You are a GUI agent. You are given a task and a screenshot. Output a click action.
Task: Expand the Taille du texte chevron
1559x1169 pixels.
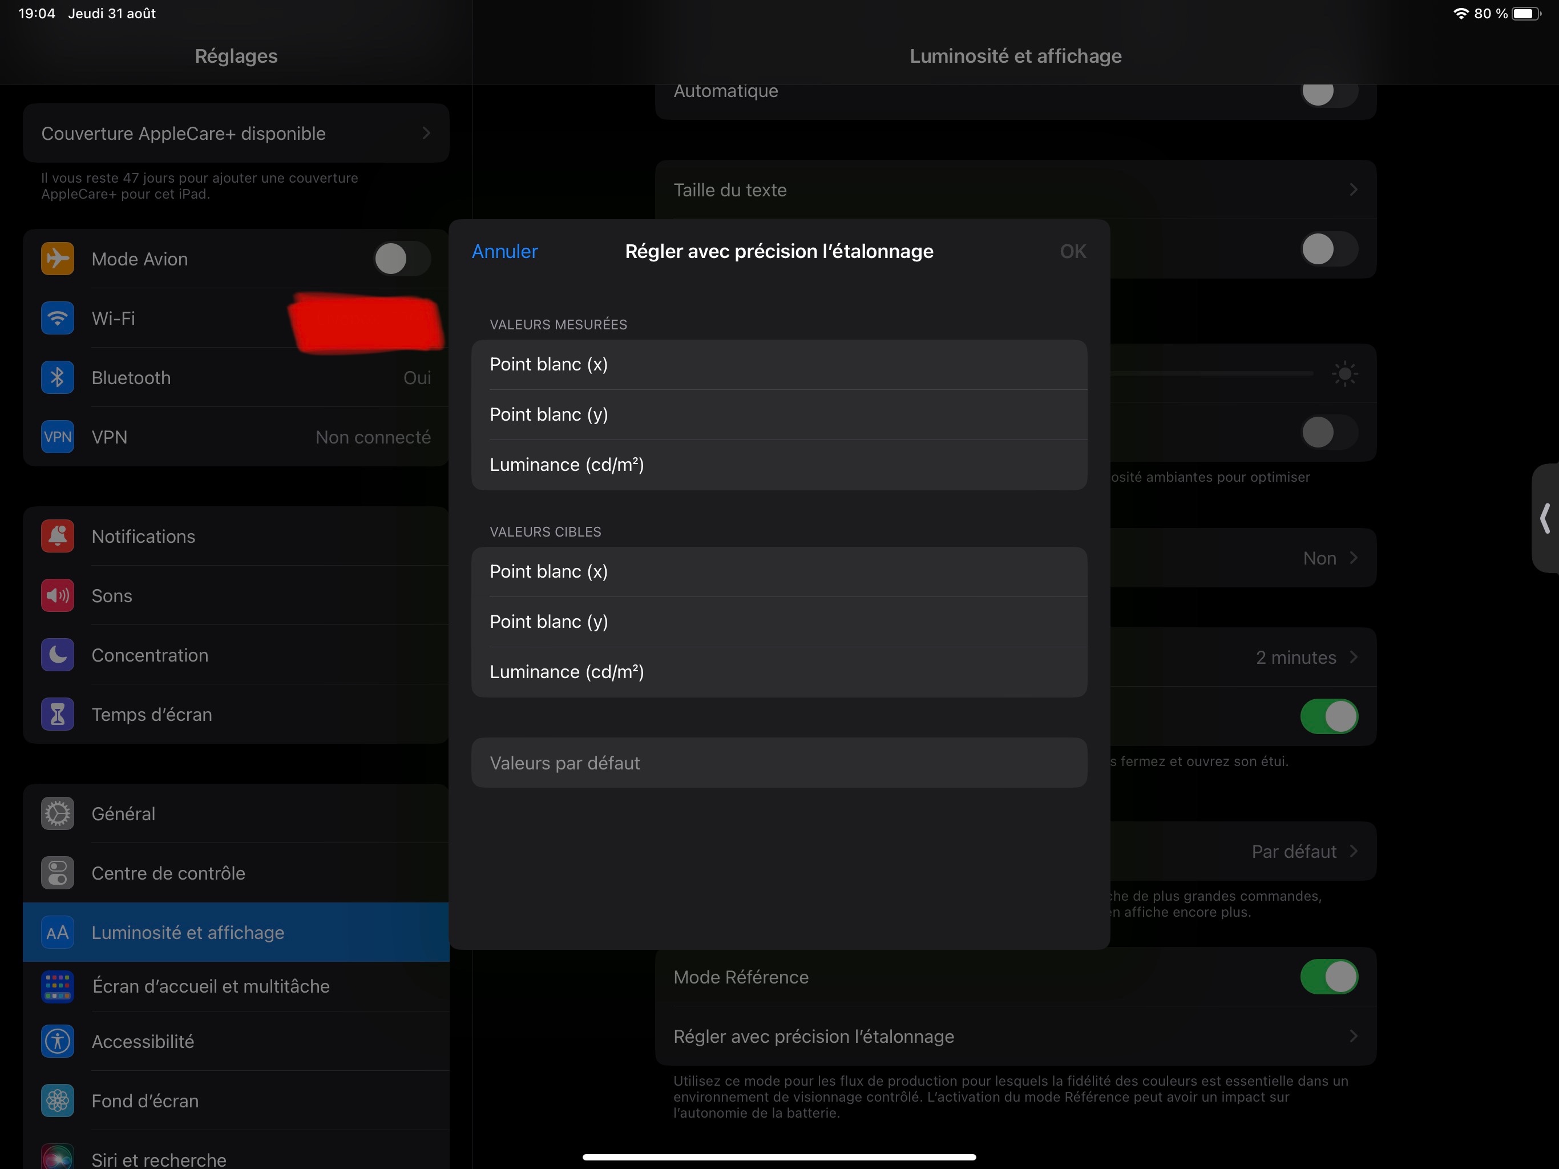point(1352,190)
